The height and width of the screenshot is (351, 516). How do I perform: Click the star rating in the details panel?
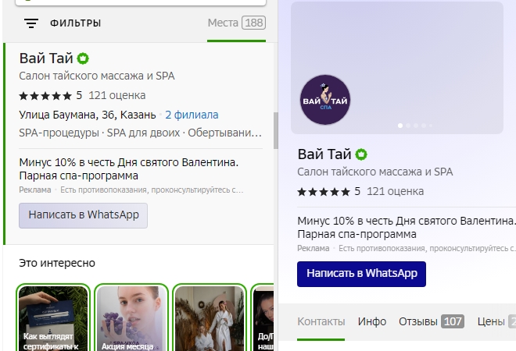tap(324, 192)
